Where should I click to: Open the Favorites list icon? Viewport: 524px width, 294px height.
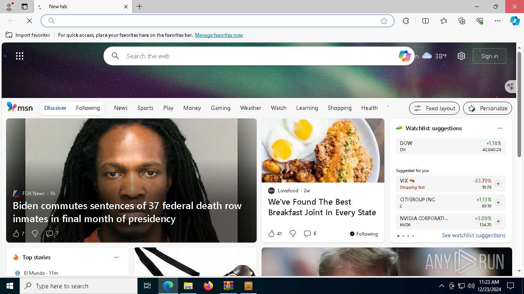tap(444, 21)
